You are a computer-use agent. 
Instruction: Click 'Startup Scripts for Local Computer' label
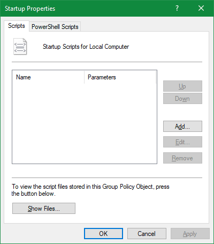click(x=86, y=47)
